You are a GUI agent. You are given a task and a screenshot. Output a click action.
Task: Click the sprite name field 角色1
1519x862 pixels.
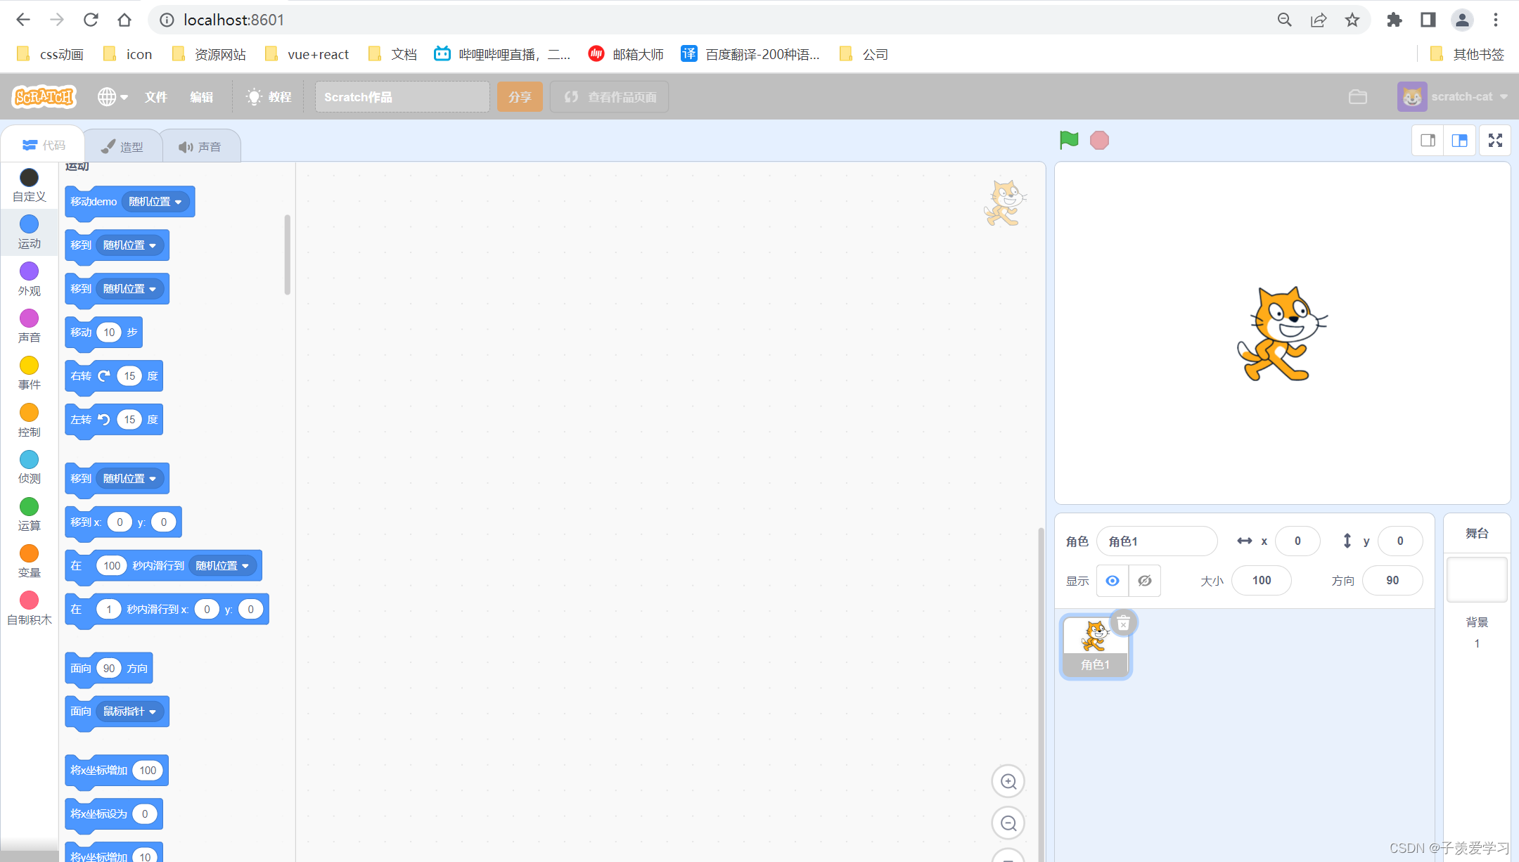pos(1156,541)
